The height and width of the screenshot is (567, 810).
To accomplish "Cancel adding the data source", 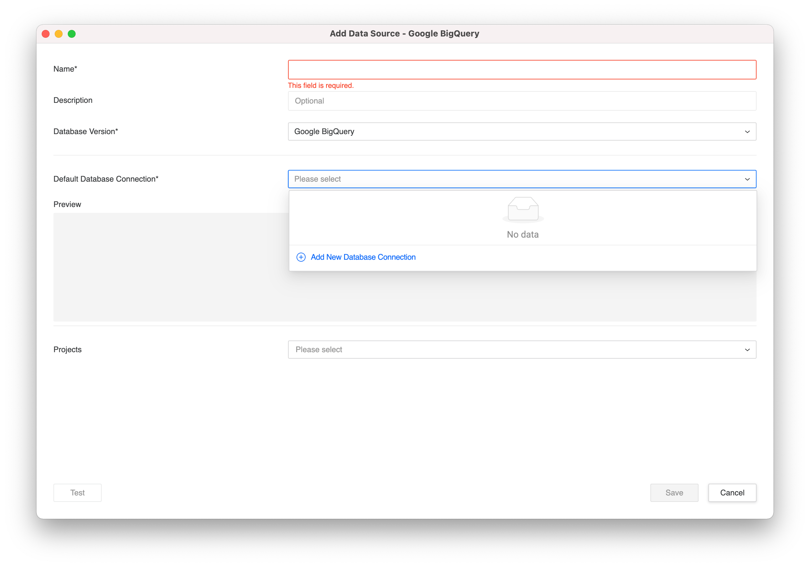I will pyautogui.click(x=732, y=493).
